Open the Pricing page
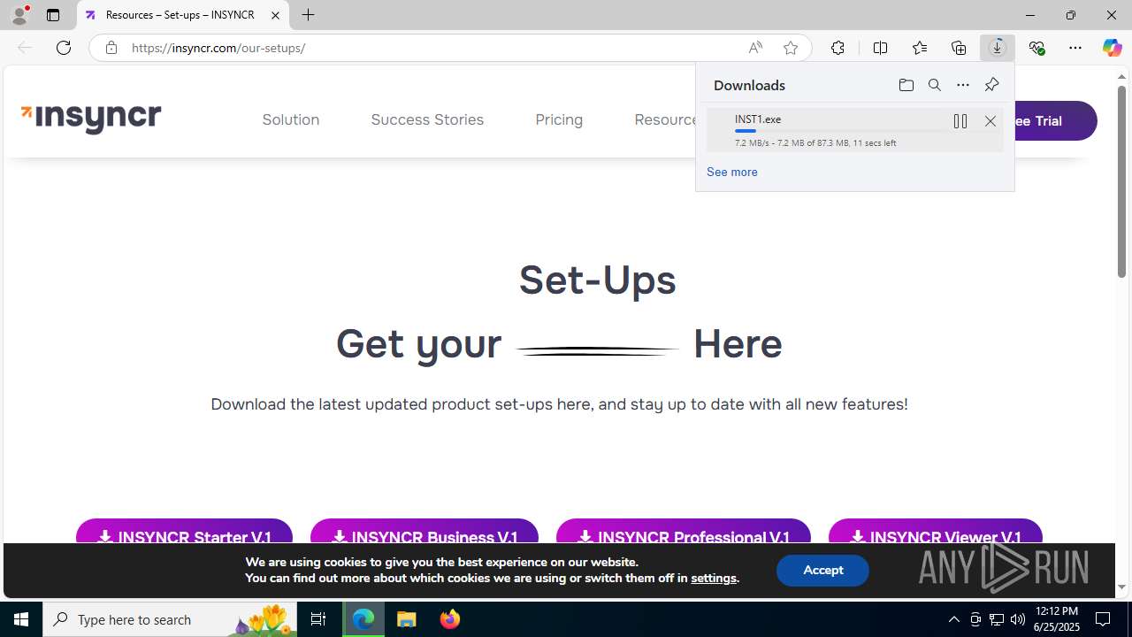1132x637 pixels. 559,119
